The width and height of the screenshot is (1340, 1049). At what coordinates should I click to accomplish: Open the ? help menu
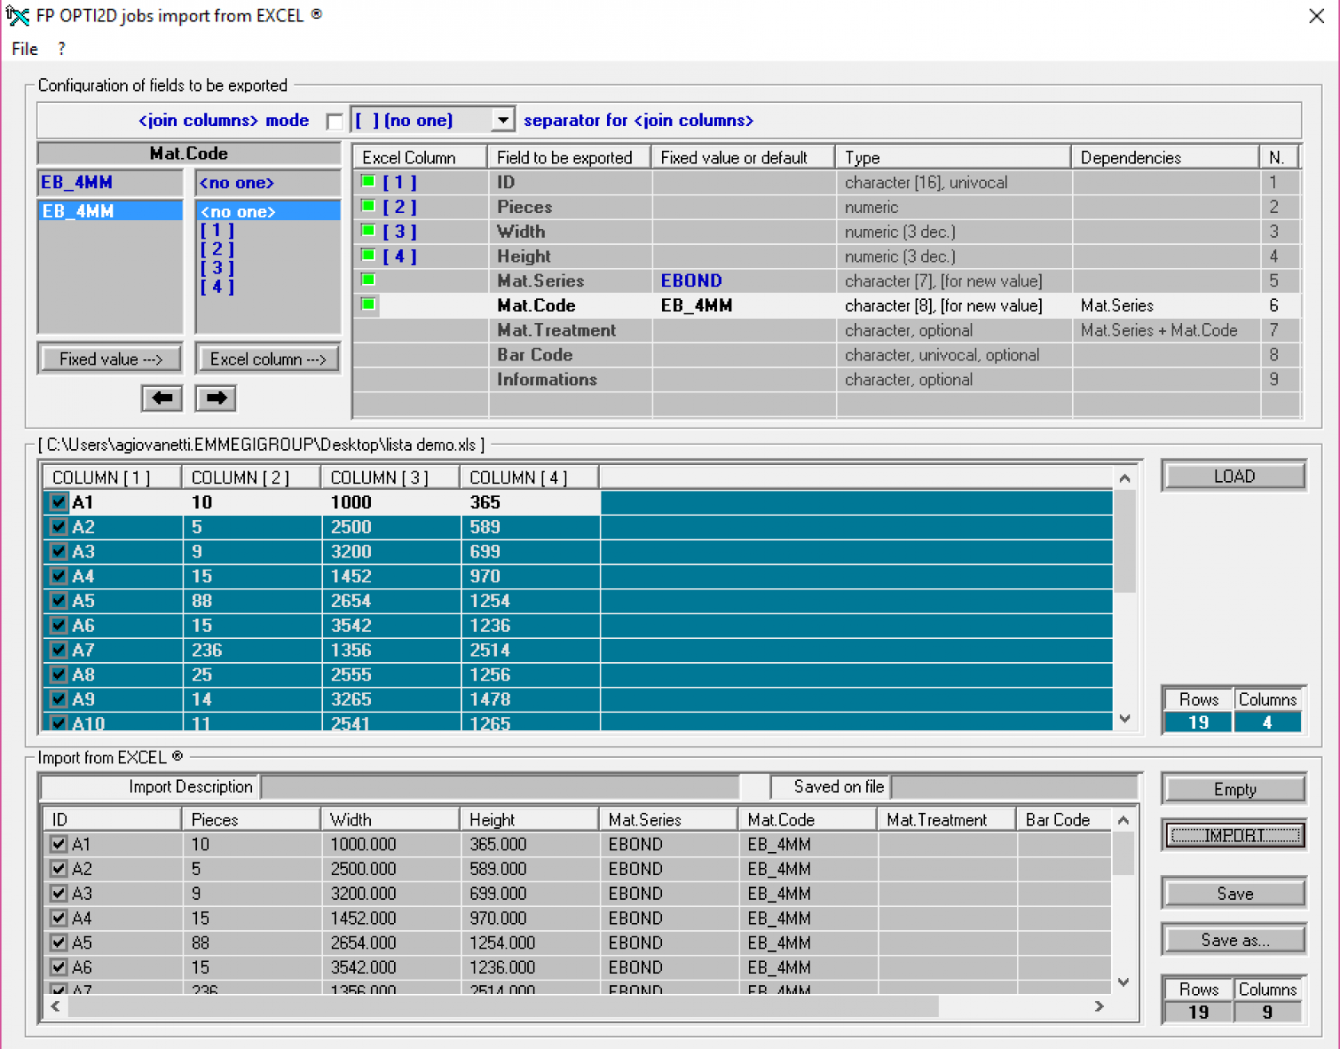click(61, 49)
